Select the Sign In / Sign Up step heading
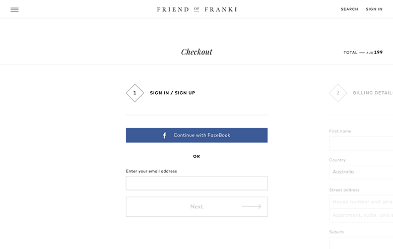The height and width of the screenshot is (249, 393). pyautogui.click(x=172, y=93)
